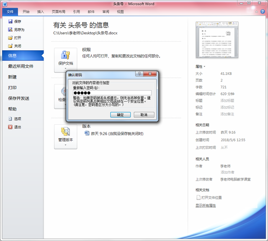
Task: Click the Close document icon
Action: (x=10, y=46)
